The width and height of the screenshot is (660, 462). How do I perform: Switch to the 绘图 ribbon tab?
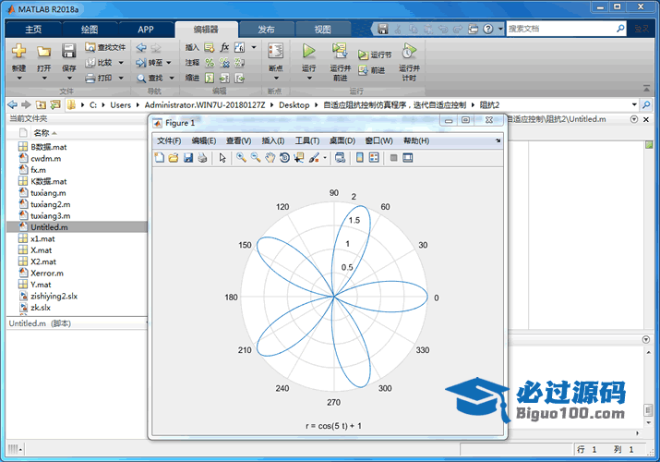click(x=90, y=29)
